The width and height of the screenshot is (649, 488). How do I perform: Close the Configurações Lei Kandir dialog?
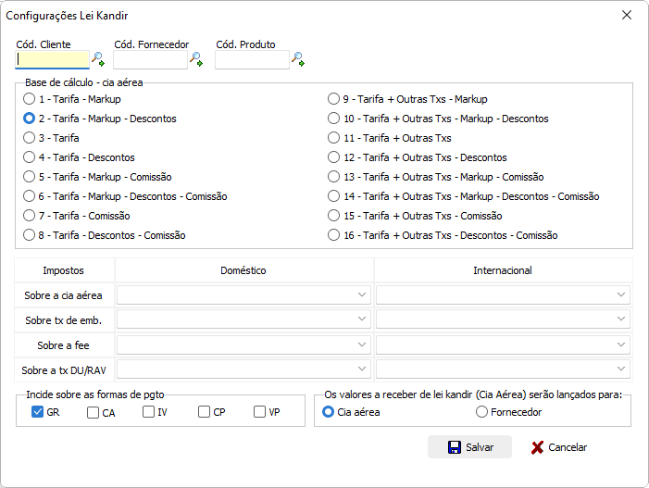click(627, 16)
